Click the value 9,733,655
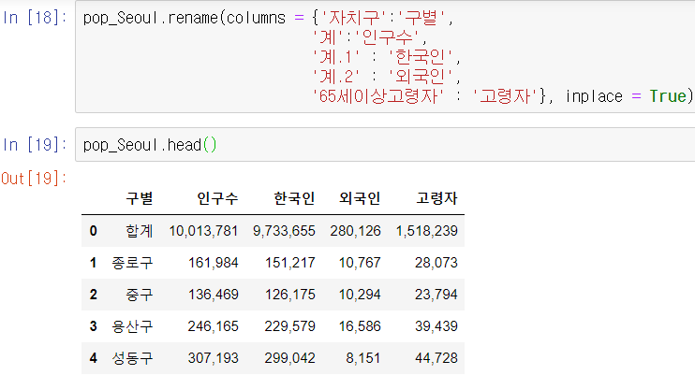 (x=284, y=231)
